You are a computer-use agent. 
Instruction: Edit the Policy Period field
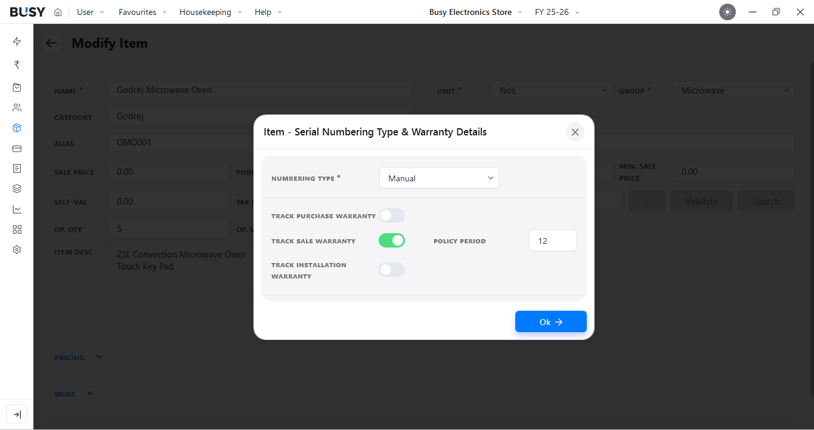pyautogui.click(x=553, y=241)
